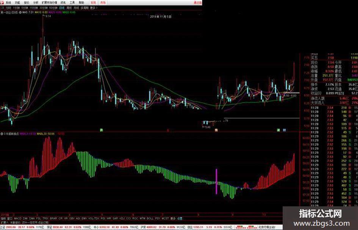The width and height of the screenshot is (358, 230).
Task: Open the 扩展市场行情 menu
Action: point(49,3)
